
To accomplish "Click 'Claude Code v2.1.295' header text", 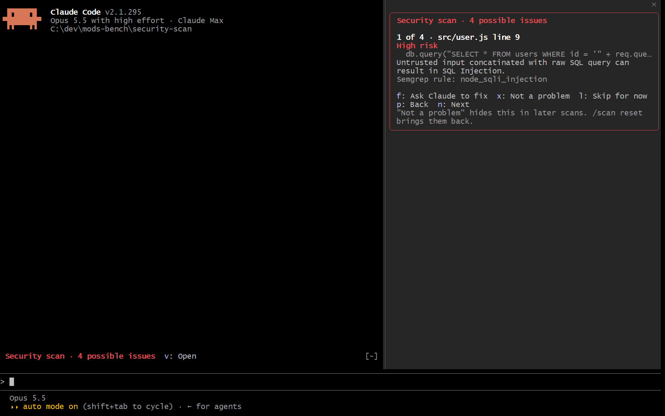I will point(96,12).
